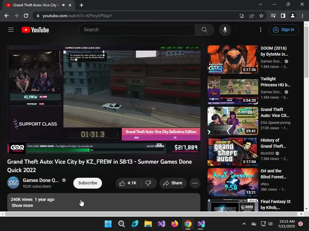Go forward in browser history

coord(16,16)
